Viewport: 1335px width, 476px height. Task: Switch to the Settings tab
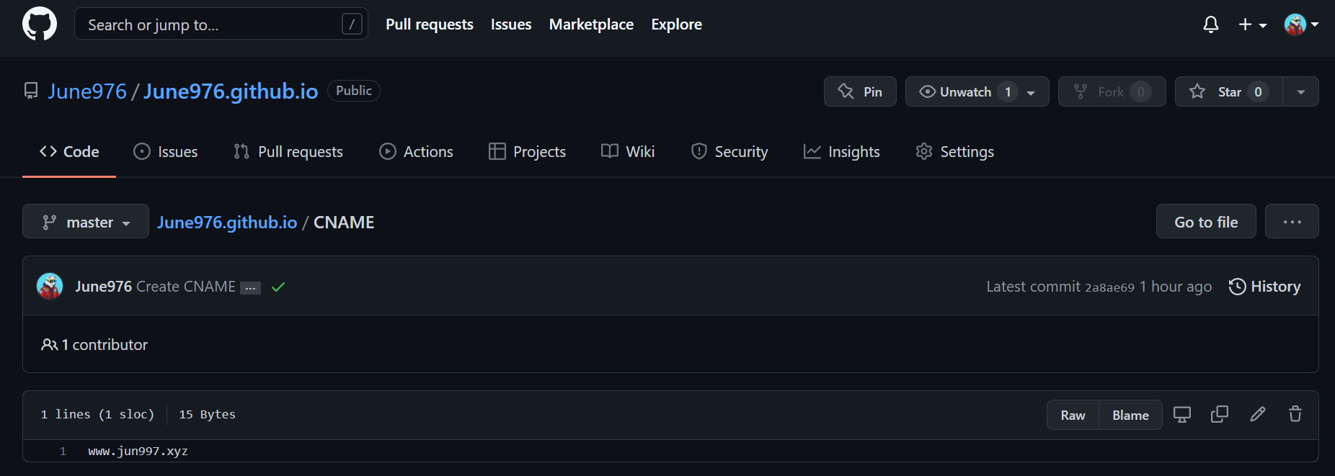954,152
